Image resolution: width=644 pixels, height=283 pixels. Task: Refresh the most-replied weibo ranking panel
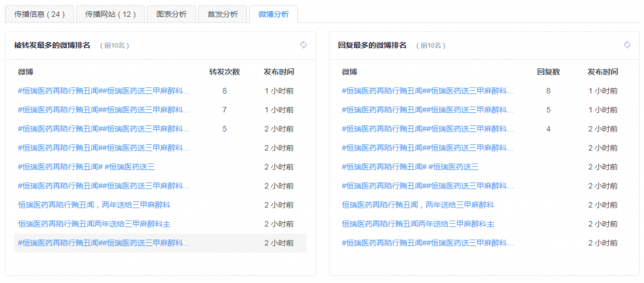click(x=627, y=45)
